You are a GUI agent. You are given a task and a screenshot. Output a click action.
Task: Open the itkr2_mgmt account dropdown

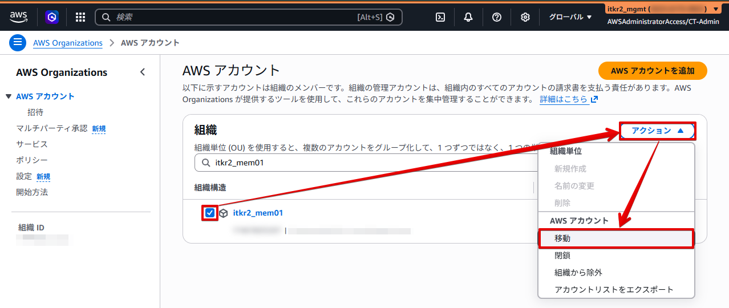662,9
